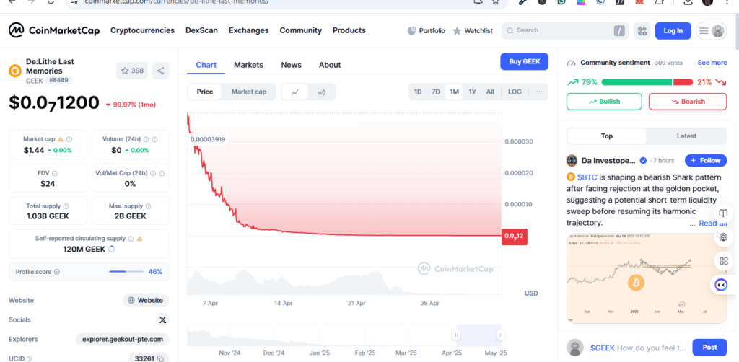Open browser downloads icon
The image size is (739, 362).
click(x=688, y=2)
